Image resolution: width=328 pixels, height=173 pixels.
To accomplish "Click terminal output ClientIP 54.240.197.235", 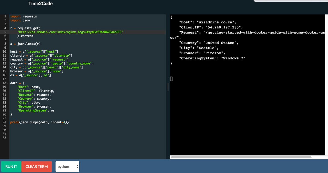I will tap(211, 27).
